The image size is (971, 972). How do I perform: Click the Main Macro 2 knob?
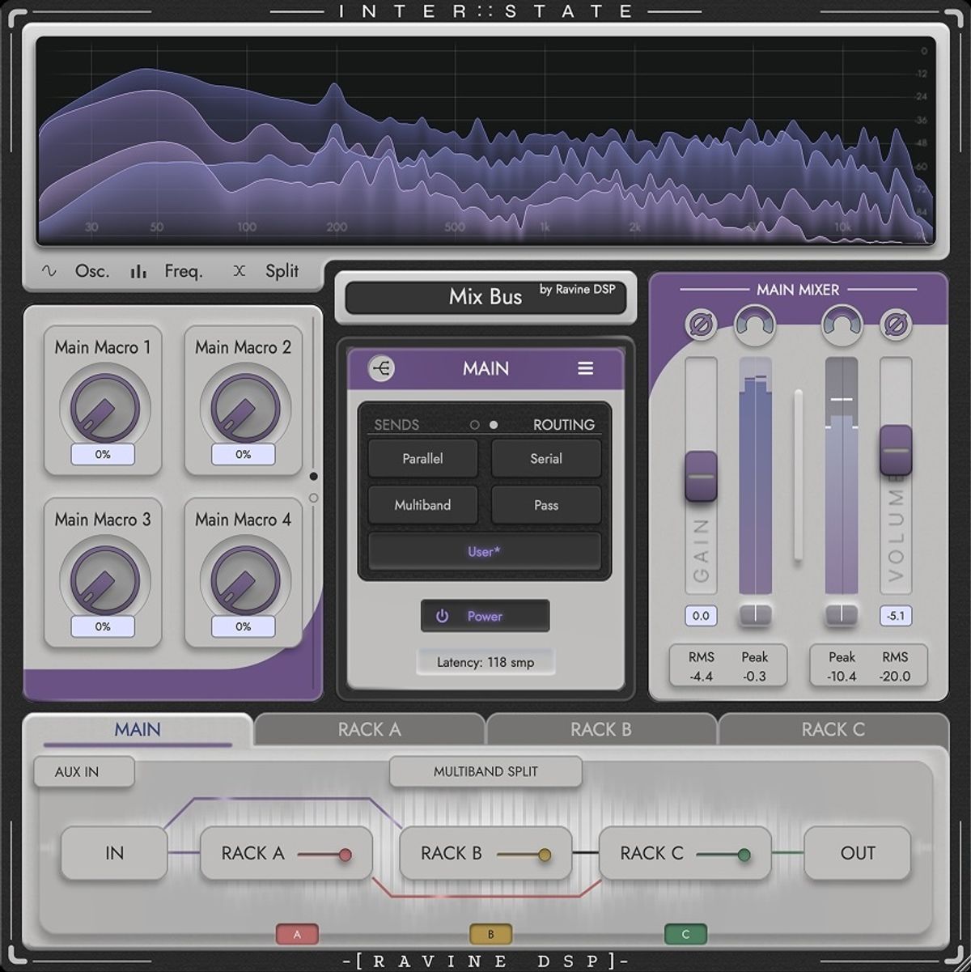pos(244,407)
